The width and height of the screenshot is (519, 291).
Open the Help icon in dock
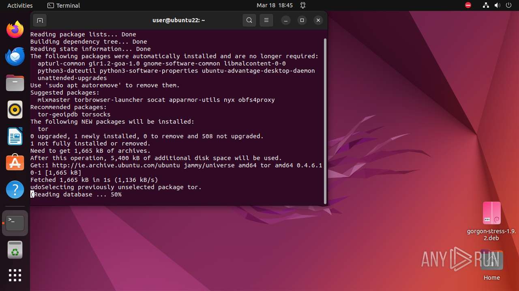pos(15,190)
